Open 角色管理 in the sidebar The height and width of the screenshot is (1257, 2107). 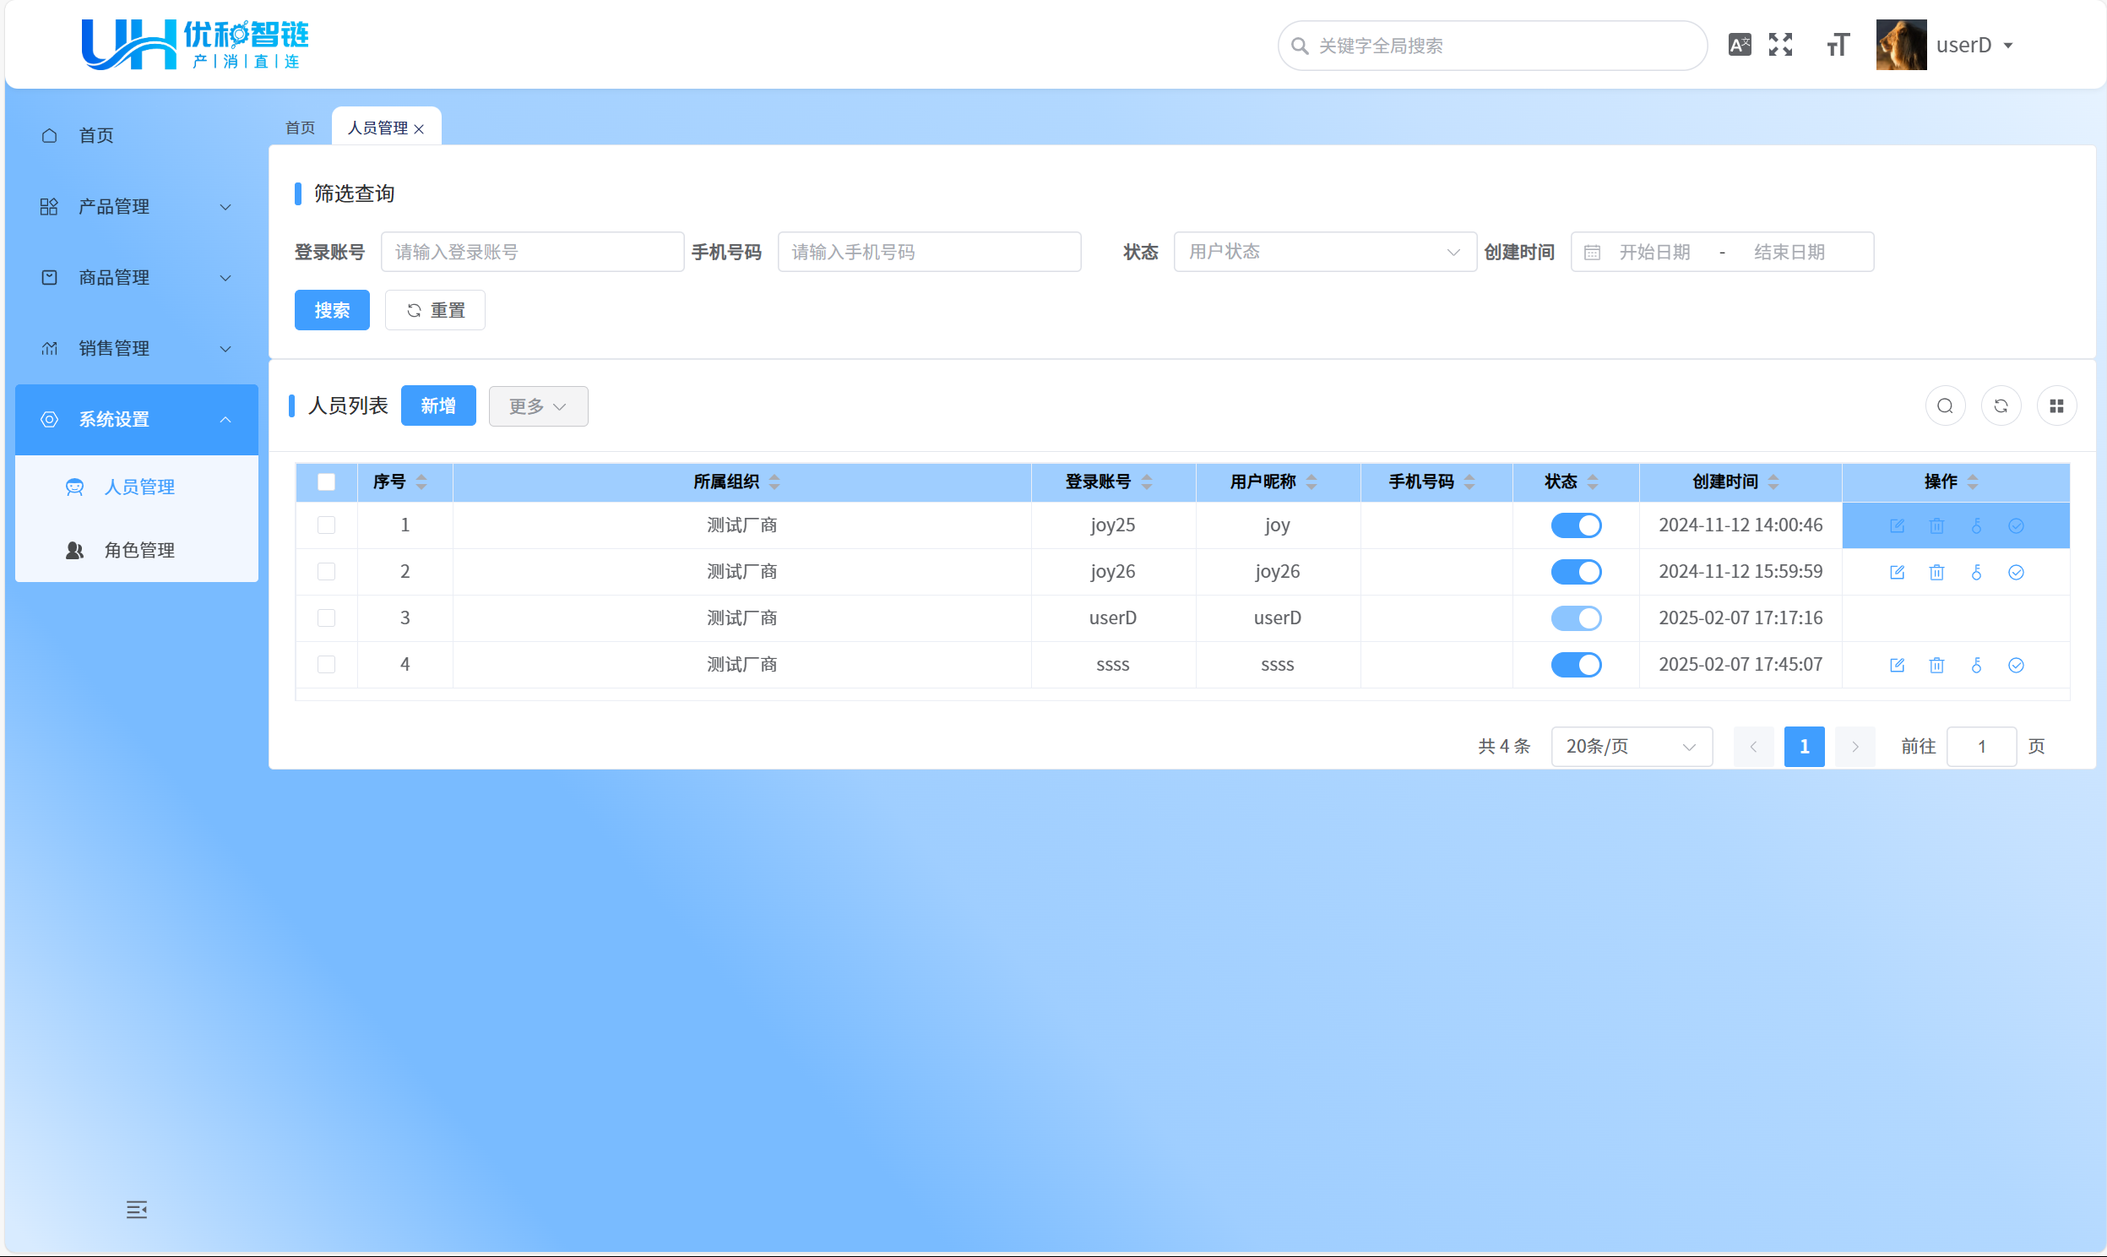point(138,551)
